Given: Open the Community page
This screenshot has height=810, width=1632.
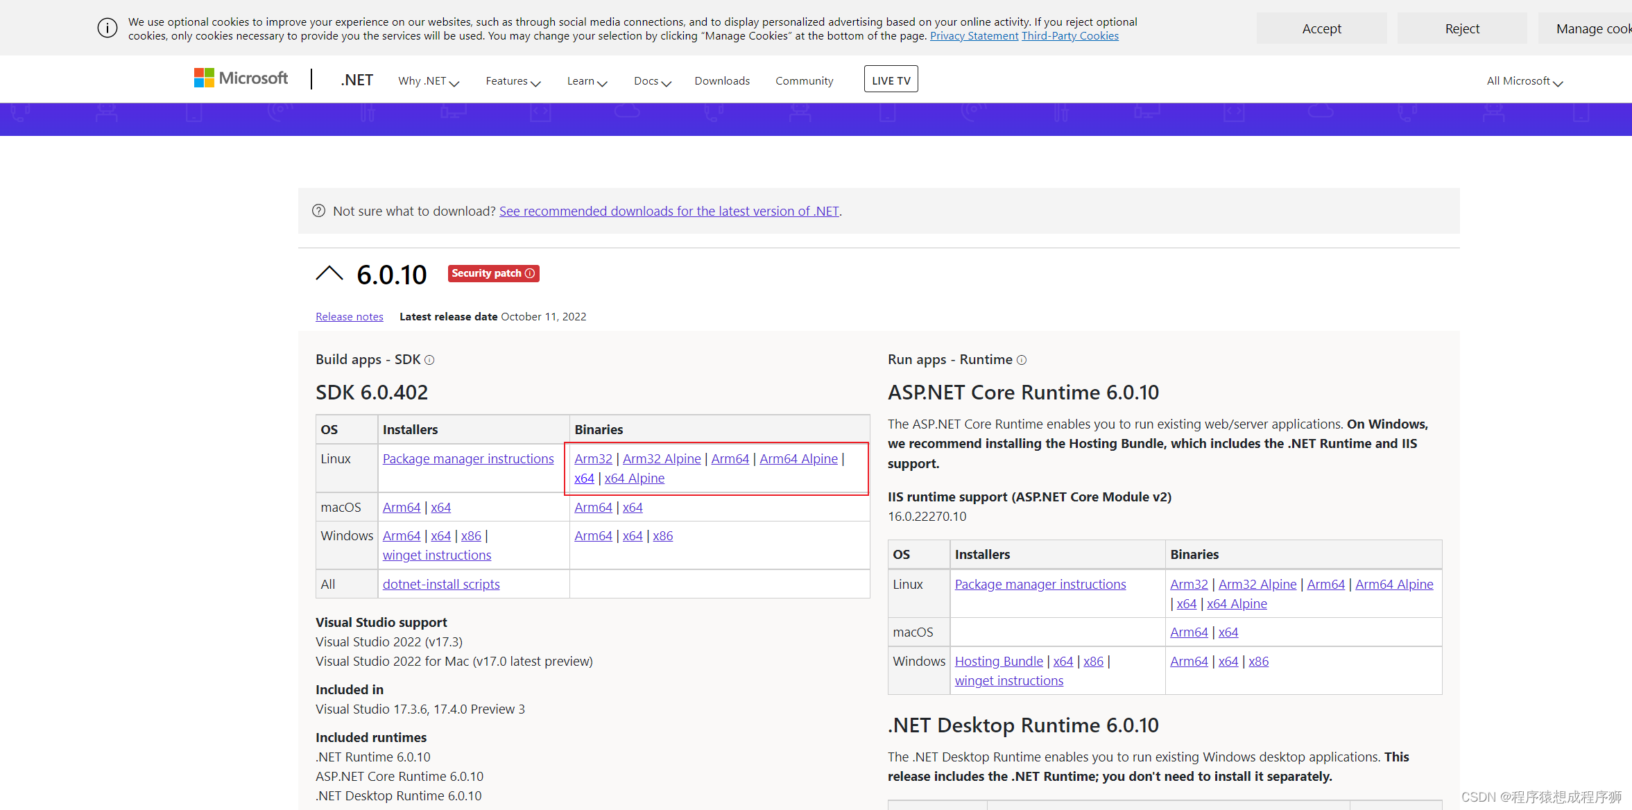Looking at the screenshot, I should tap(804, 80).
